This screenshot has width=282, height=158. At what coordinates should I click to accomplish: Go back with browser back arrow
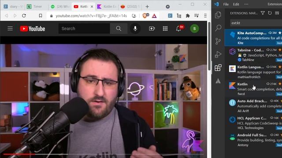tap(7, 16)
